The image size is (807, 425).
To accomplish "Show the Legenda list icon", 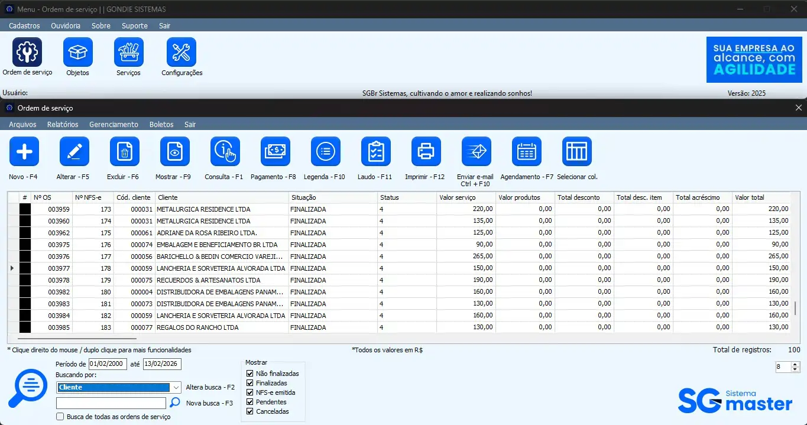I will click(x=326, y=152).
